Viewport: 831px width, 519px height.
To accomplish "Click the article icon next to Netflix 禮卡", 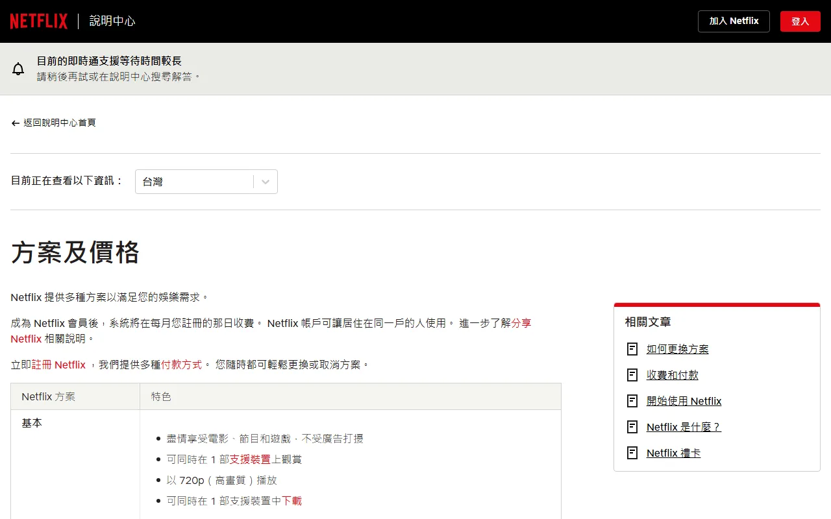I will [x=632, y=453].
